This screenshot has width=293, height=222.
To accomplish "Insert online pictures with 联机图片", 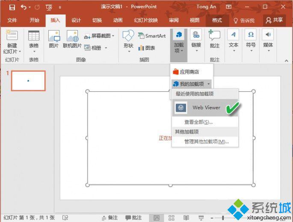I will [72, 39].
